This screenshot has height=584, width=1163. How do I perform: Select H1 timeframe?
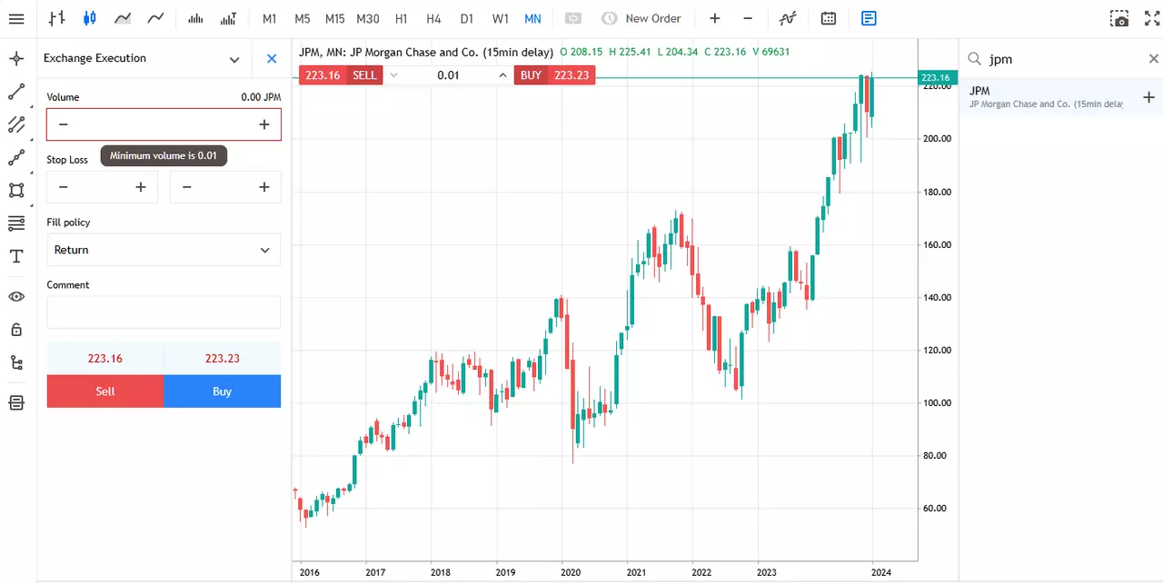click(401, 18)
